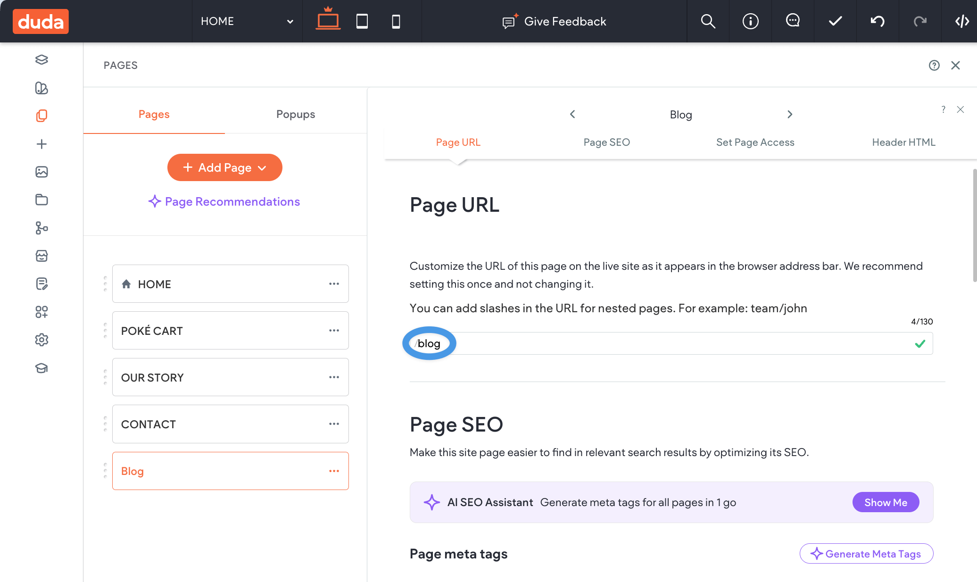
Task: Click the Show Me button for AI SEO Assistant
Action: [x=886, y=502]
